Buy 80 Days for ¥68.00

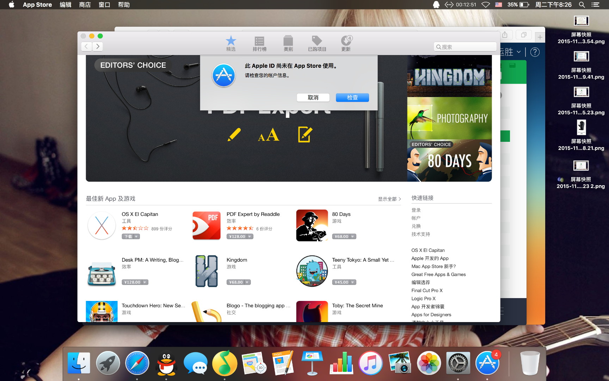[341, 237]
